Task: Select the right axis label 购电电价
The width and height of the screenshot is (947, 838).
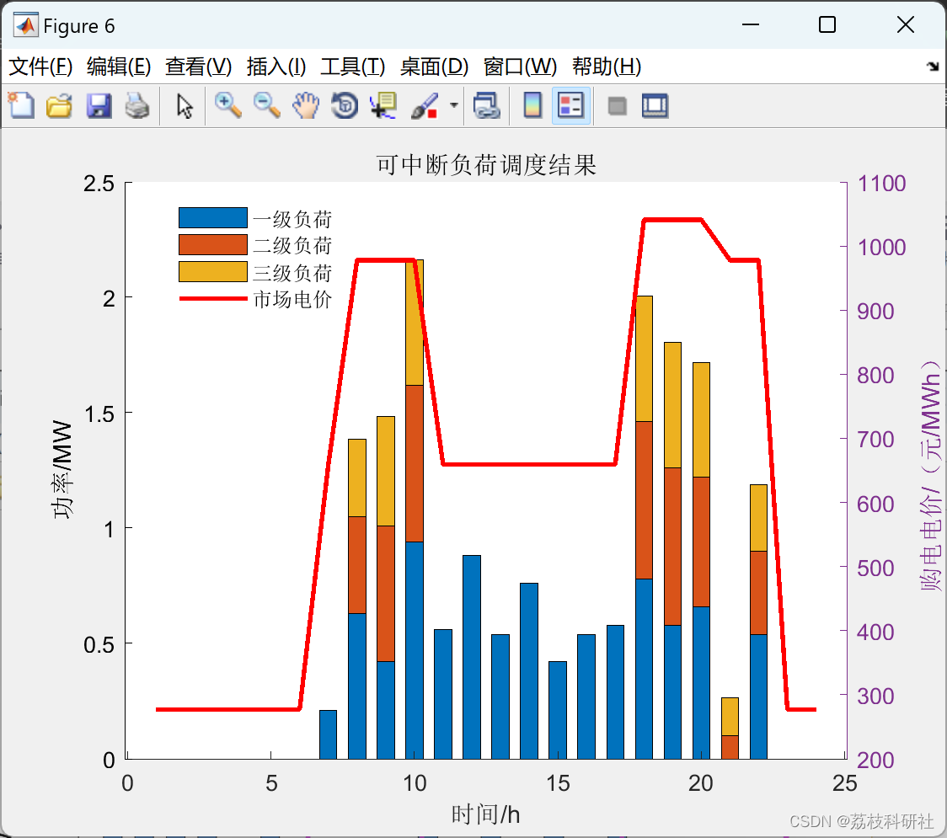Action: coord(930,476)
